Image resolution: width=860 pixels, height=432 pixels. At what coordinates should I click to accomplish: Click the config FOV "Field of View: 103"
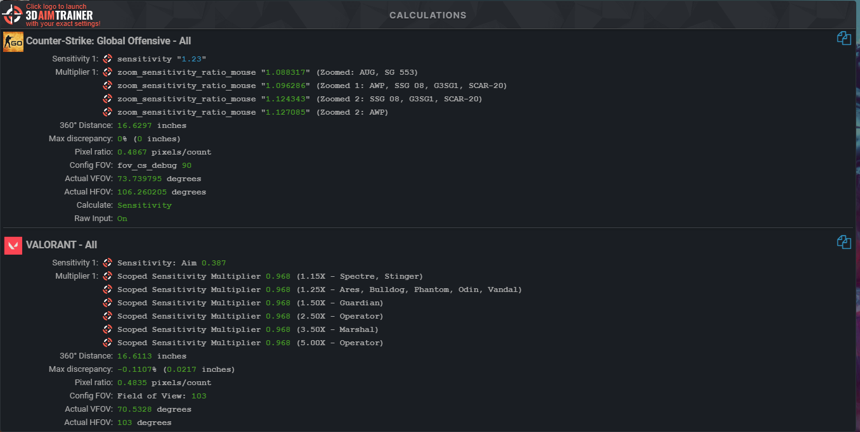[162, 396]
